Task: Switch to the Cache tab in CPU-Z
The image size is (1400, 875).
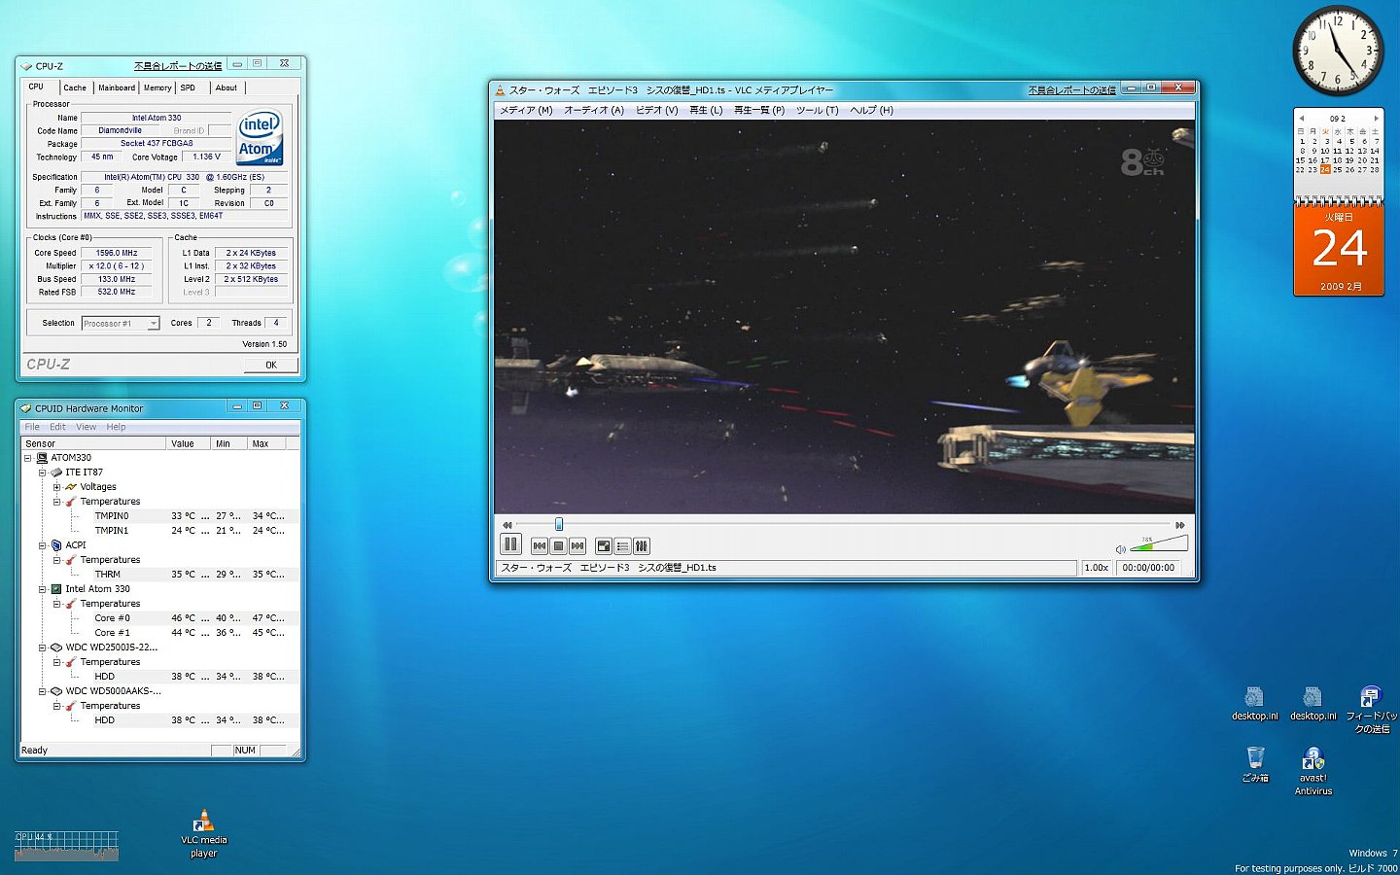Action: coord(75,88)
